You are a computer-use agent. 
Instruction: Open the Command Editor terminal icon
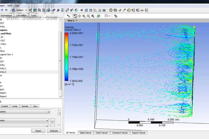[x=147, y=10]
